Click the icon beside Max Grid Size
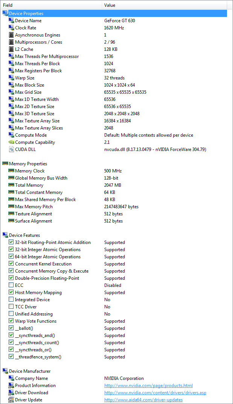This screenshot has width=233, height=404. (x=11, y=92)
